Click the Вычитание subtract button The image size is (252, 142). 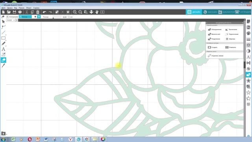[x=231, y=30]
